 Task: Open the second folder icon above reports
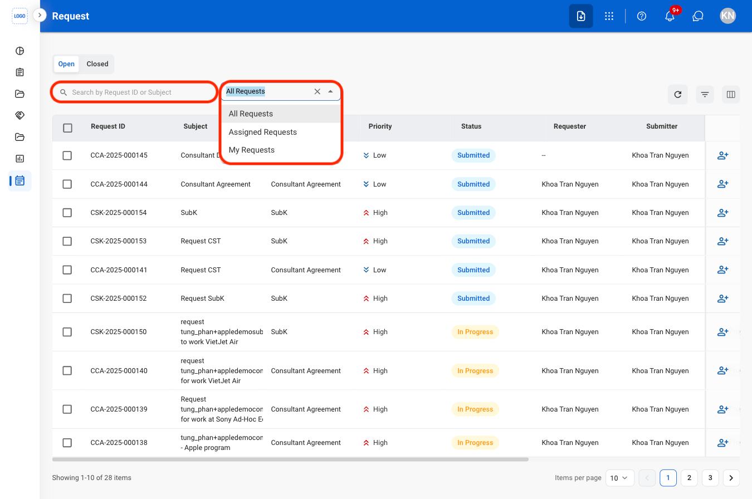19,137
